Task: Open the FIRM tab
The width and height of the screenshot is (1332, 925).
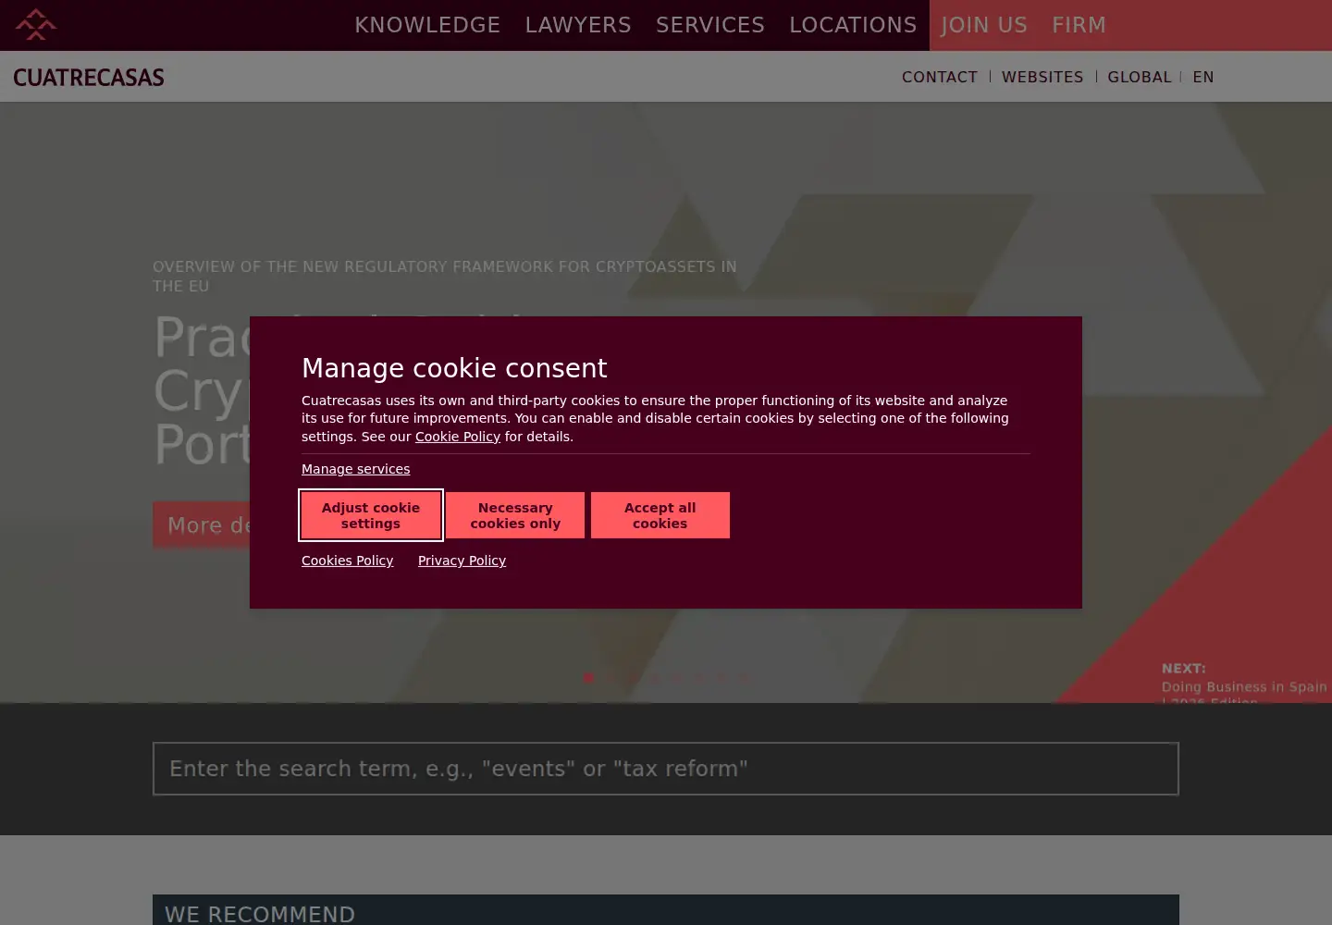Action: pyautogui.click(x=1079, y=25)
